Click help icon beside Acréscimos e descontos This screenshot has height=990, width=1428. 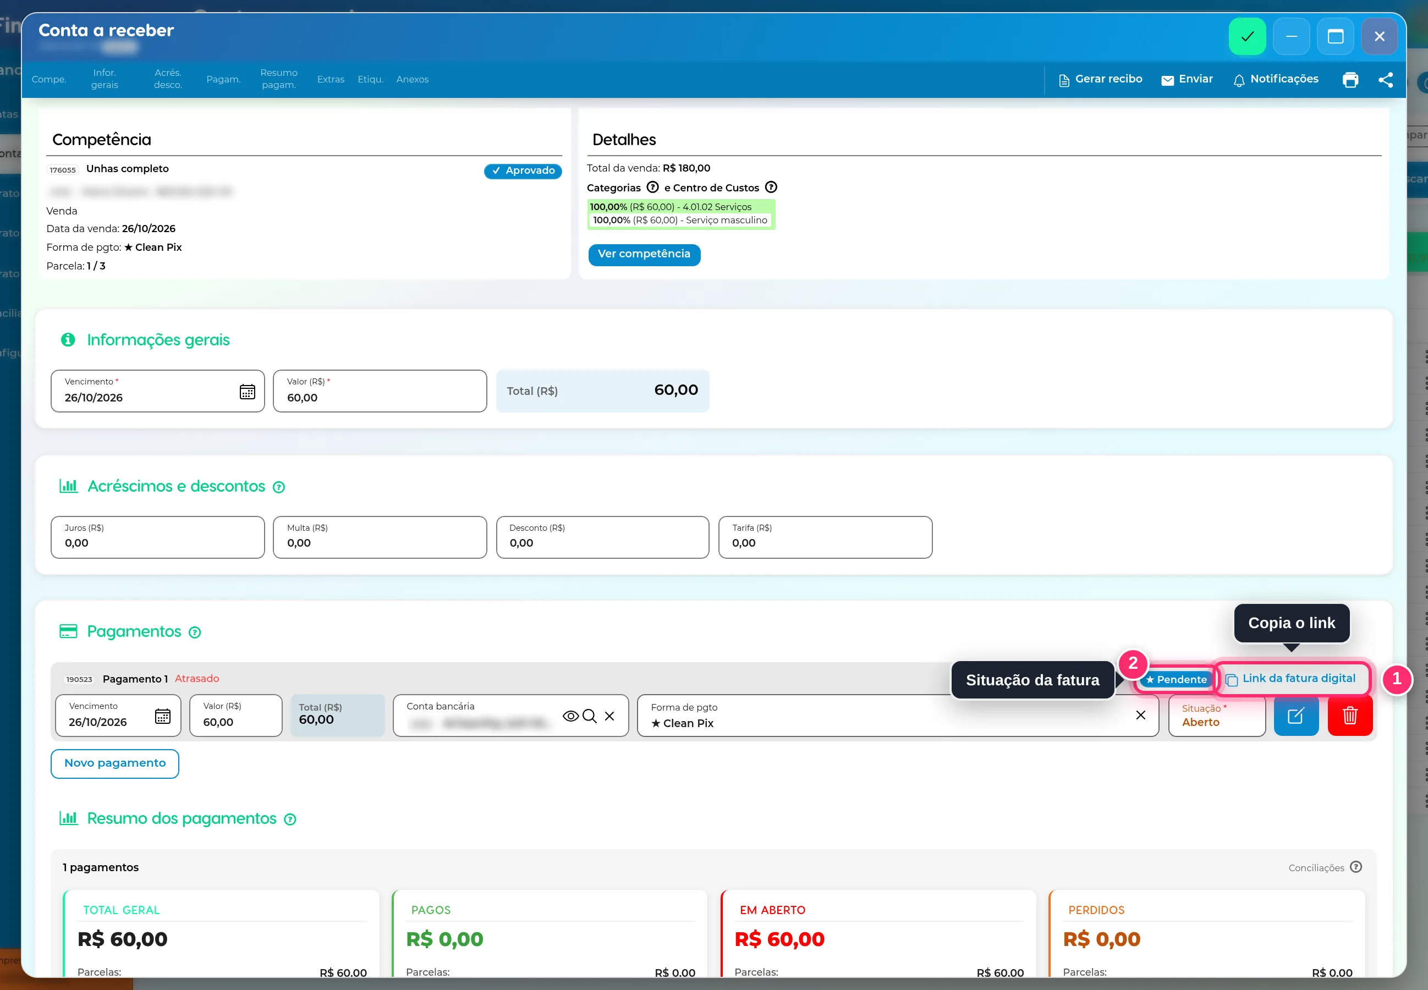pos(279,487)
